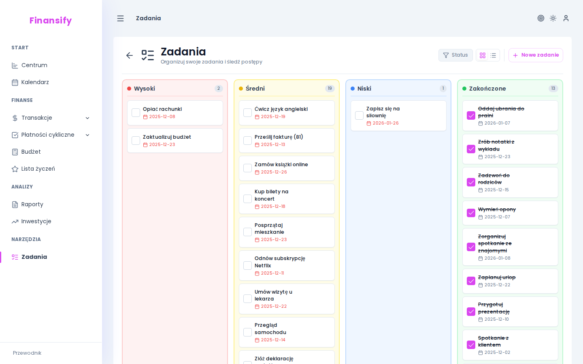Click the Nowe zadanie button
The height and width of the screenshot is (364, 583).
pyautogui.click(x=536, y=55)
